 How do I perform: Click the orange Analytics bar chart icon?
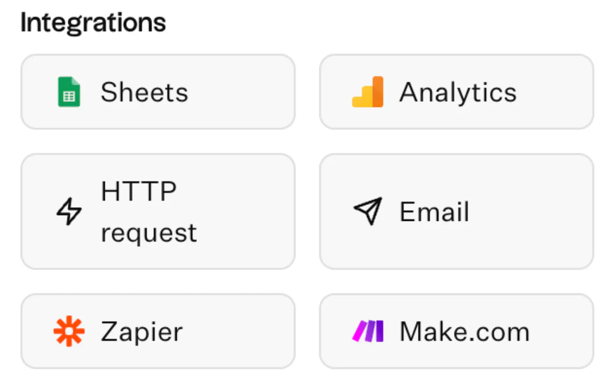click(x=367, y=92)
